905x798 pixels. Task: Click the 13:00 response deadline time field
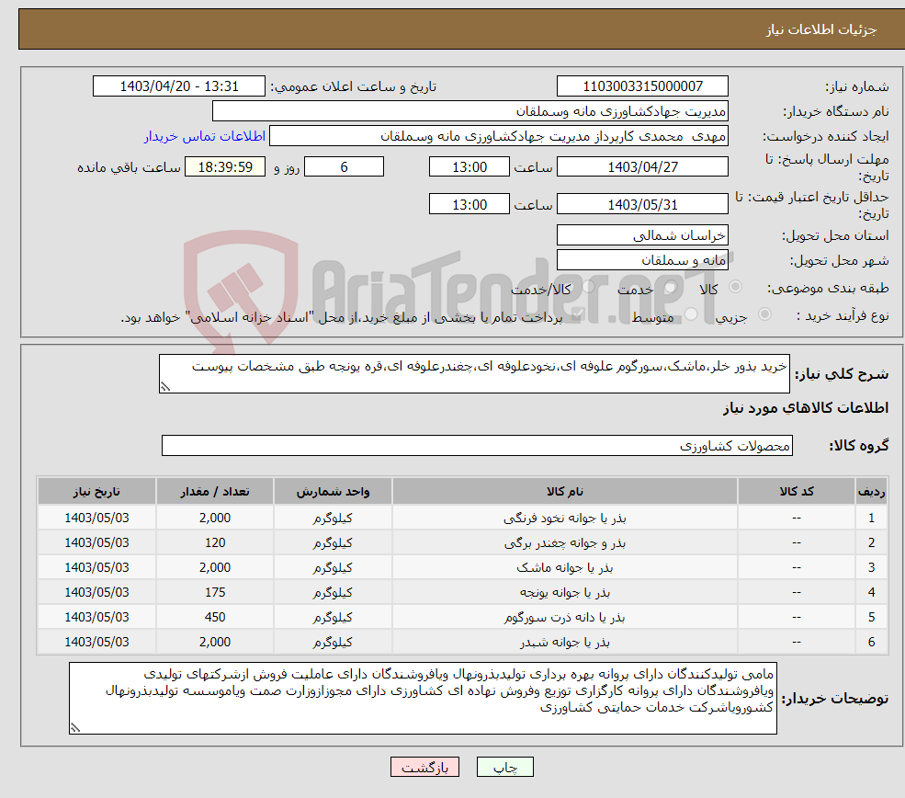[x=469, y=167]
